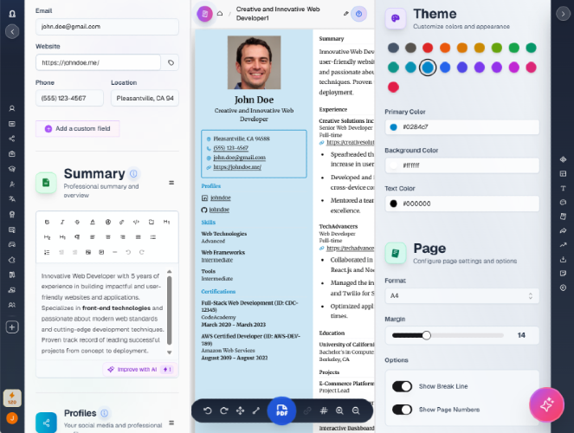Screen dimensions: 574x433
Task: Click the info icon beside Profiles heading
Action: (x=105, y=413)
